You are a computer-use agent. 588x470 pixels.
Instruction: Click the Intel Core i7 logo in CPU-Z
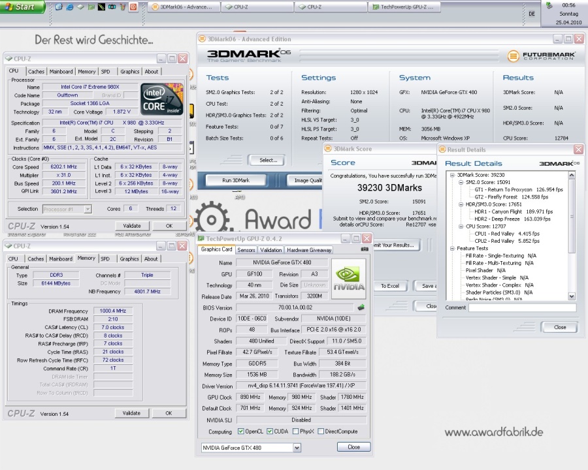[x=161, y=99]
